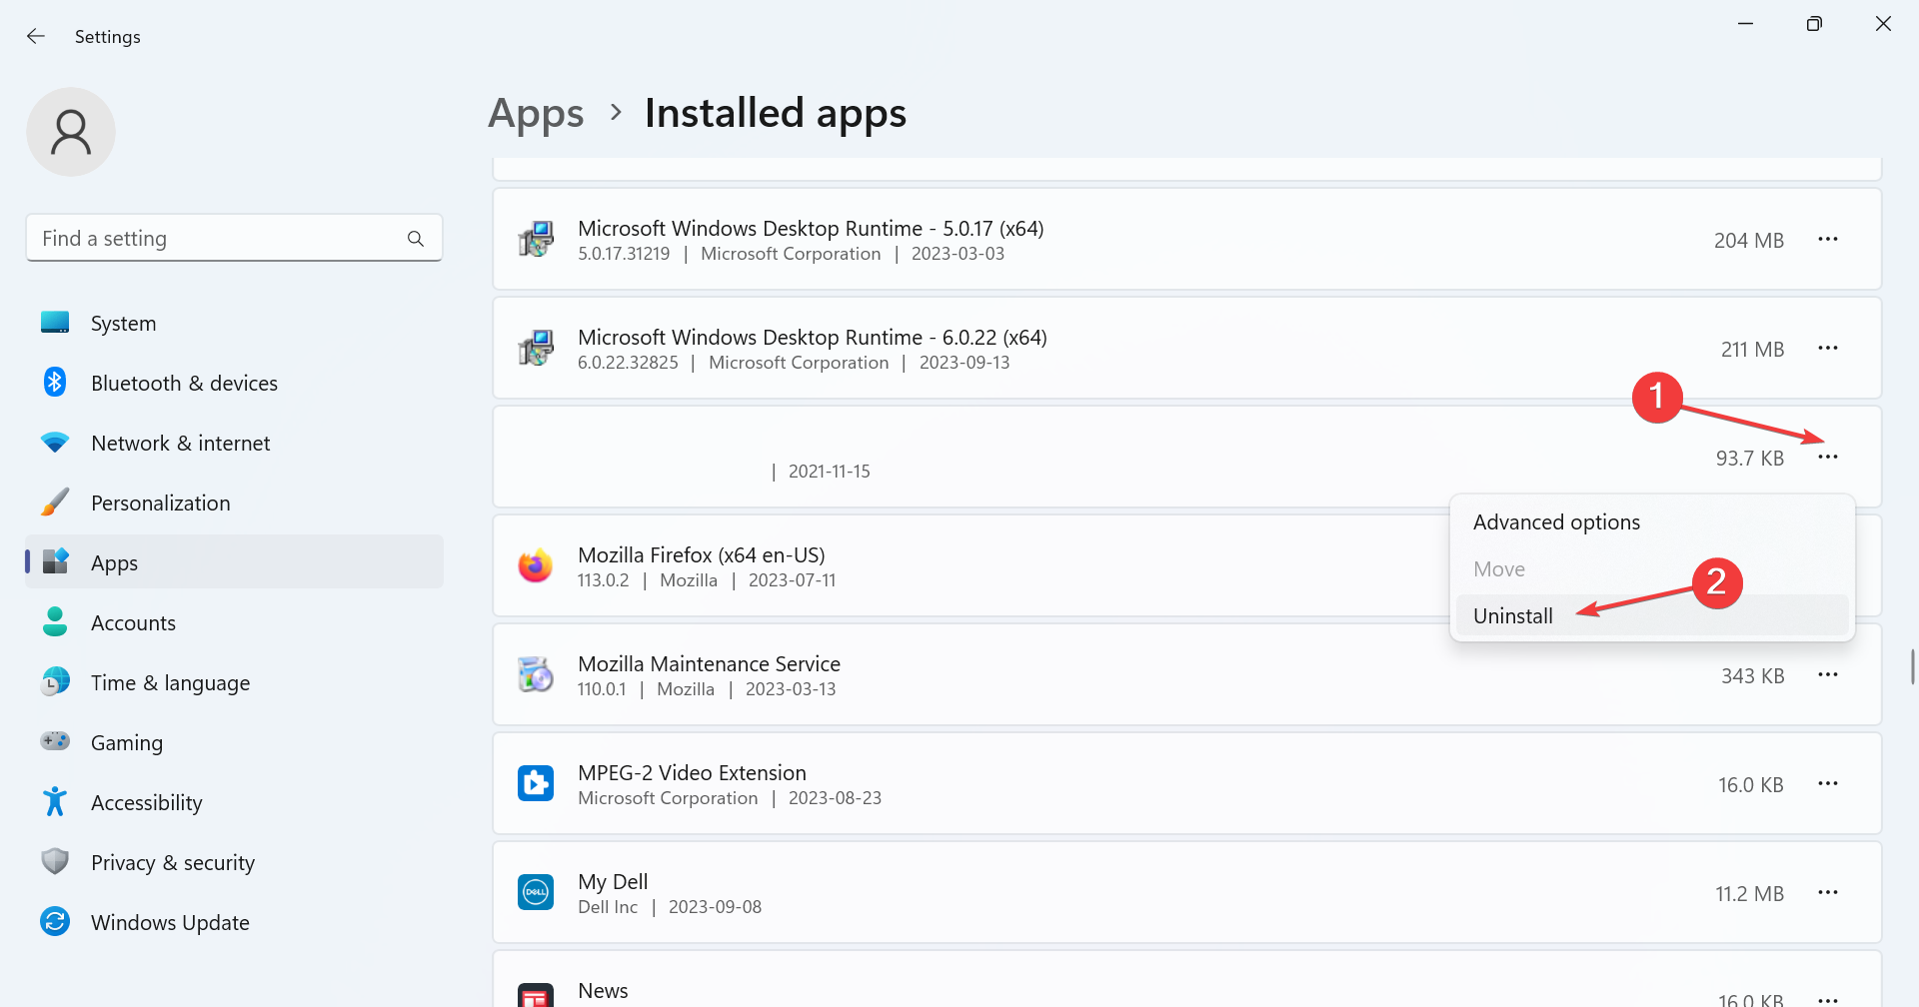Viewport: 1919px width, 1007px height.
Task: Open Accounts settings
Action: [234, 622]
